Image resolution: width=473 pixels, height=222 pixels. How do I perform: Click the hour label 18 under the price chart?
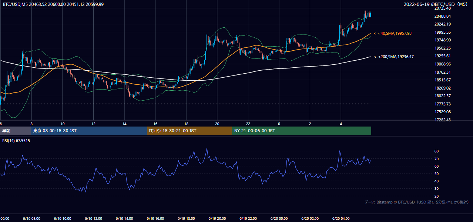186,124
